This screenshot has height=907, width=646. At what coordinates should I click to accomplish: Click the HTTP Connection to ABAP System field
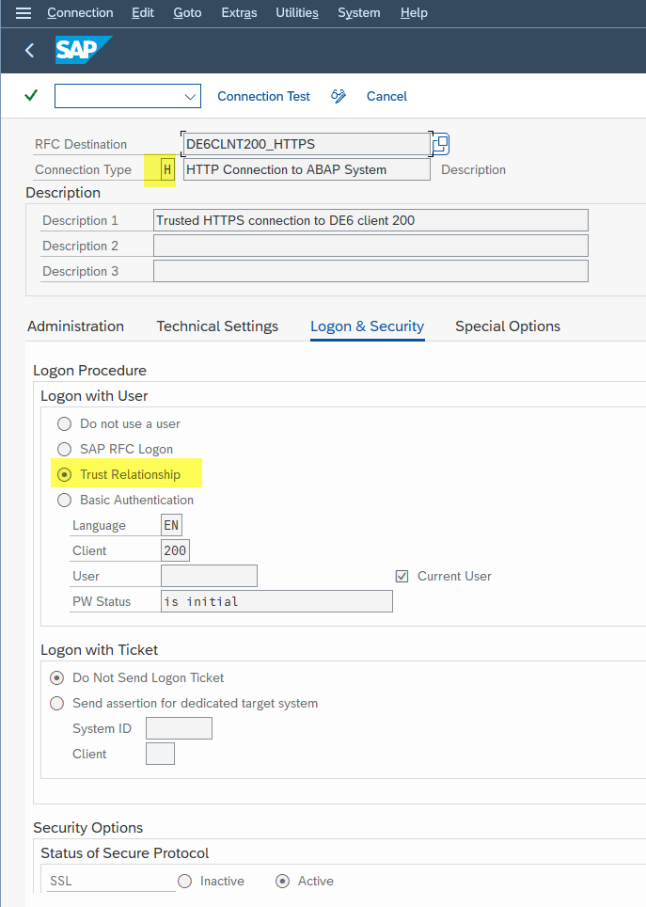tap(307, 170)
